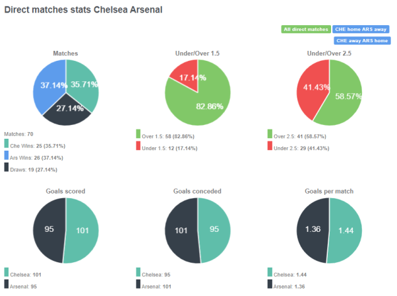
Task: Click the dark 101 slice in Goals conceded
Action: [181, 231]
